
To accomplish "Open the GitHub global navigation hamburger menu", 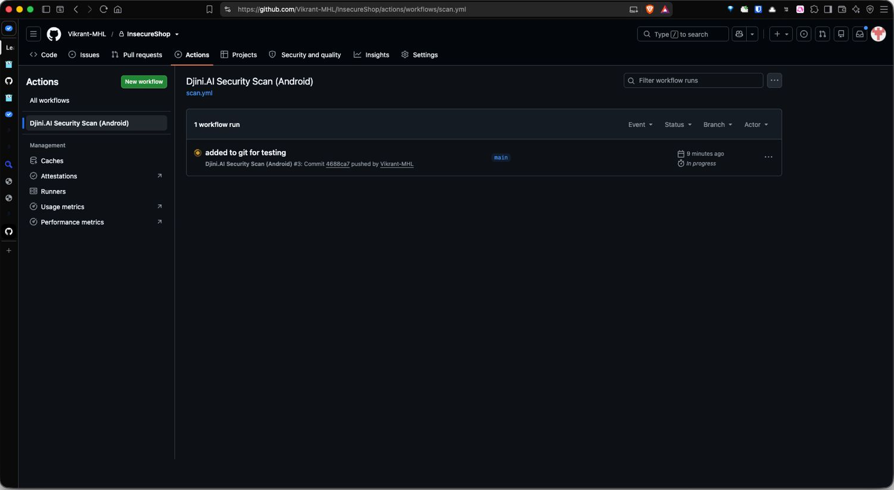I will click(34, 34).
